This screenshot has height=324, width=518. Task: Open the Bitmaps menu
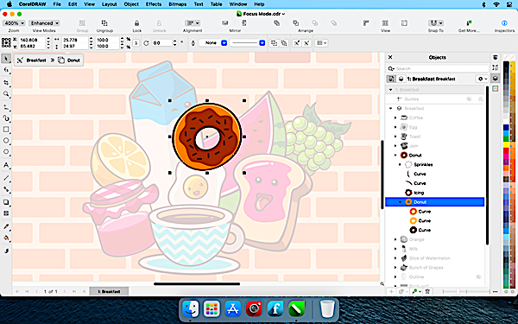point(177,4)
